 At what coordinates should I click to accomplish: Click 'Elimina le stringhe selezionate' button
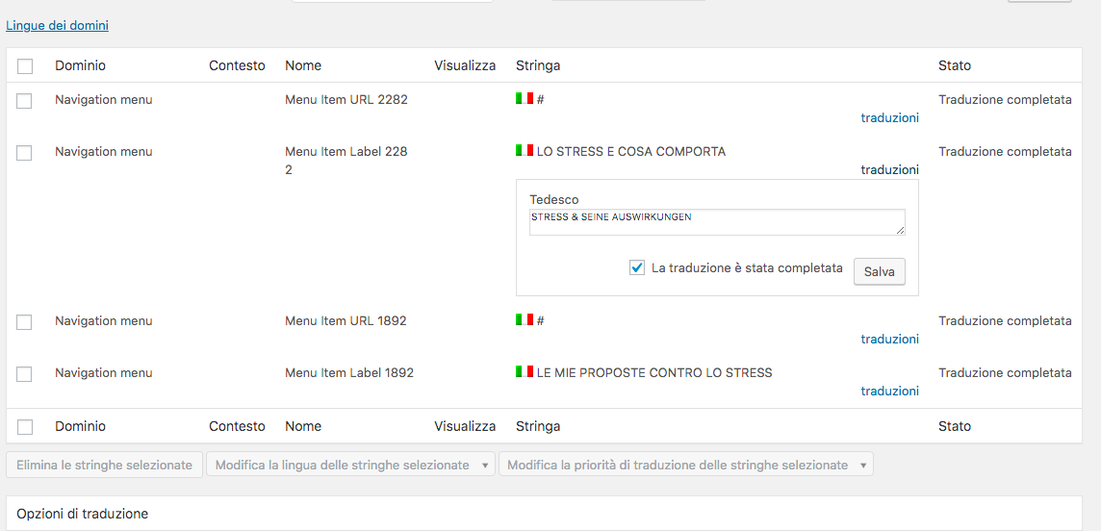[105, 466]
